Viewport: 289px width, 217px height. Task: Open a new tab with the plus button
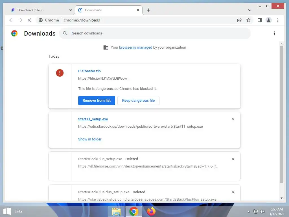pyautogui.click(x=148, y=10)
